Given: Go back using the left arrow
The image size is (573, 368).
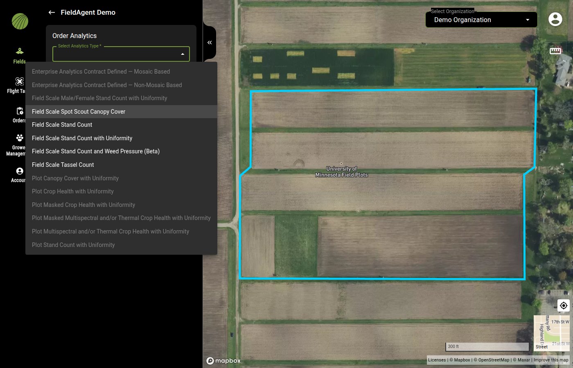Looking at the screenshot, I should [x=52, y=12].
